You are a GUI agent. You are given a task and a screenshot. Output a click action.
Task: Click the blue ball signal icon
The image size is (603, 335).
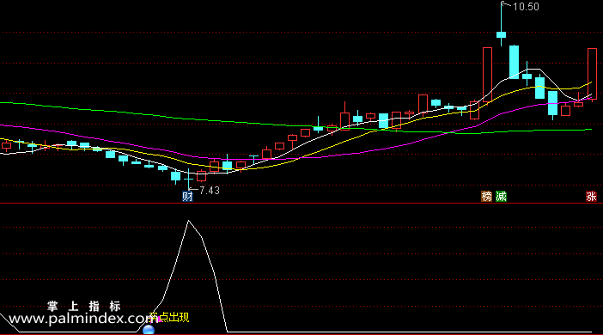click(149, 330)
